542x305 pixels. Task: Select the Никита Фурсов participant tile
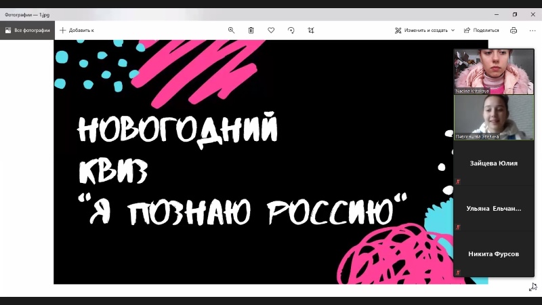[494, 254]
